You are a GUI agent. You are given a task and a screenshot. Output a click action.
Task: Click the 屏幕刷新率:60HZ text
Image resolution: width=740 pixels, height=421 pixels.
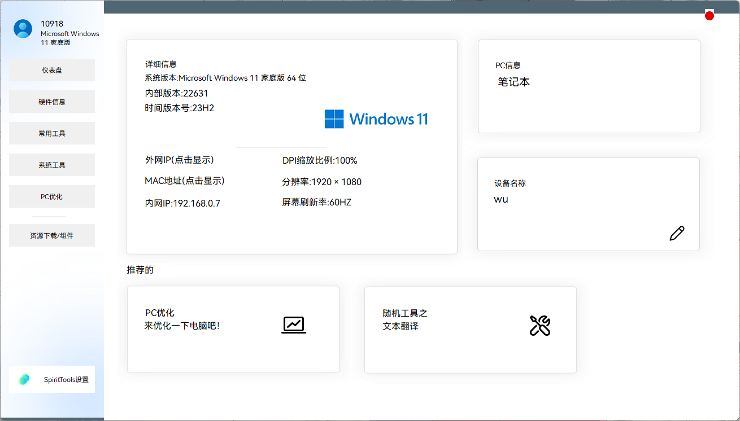317,202
